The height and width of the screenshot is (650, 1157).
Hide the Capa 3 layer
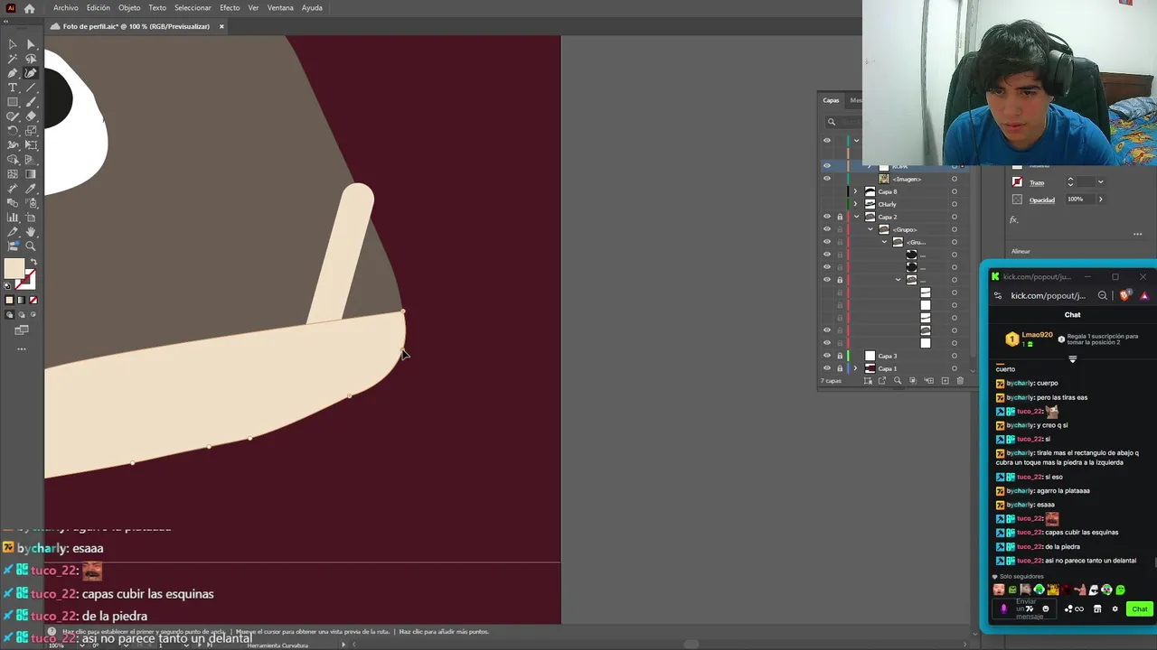tap(826, 356)
